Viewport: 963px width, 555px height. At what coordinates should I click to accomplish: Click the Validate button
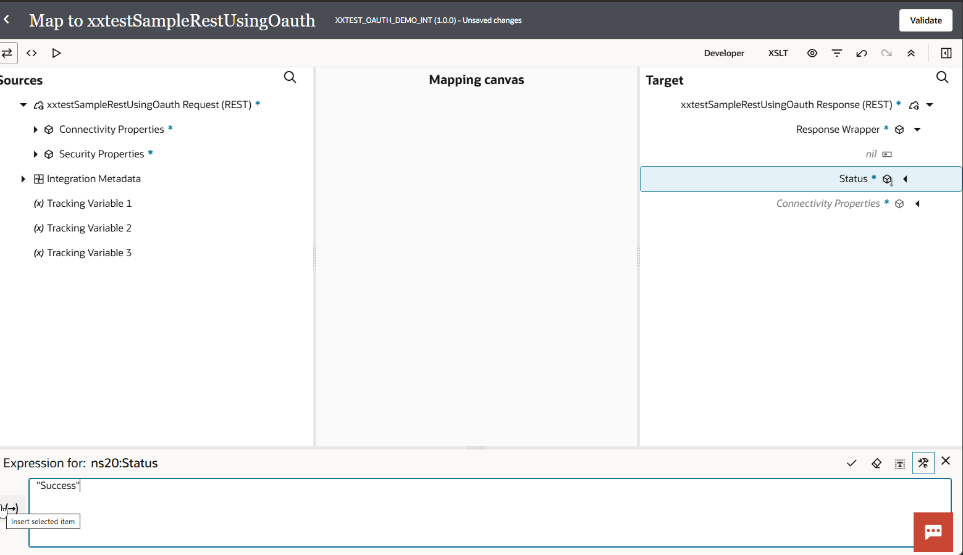(x=925, y=20)
